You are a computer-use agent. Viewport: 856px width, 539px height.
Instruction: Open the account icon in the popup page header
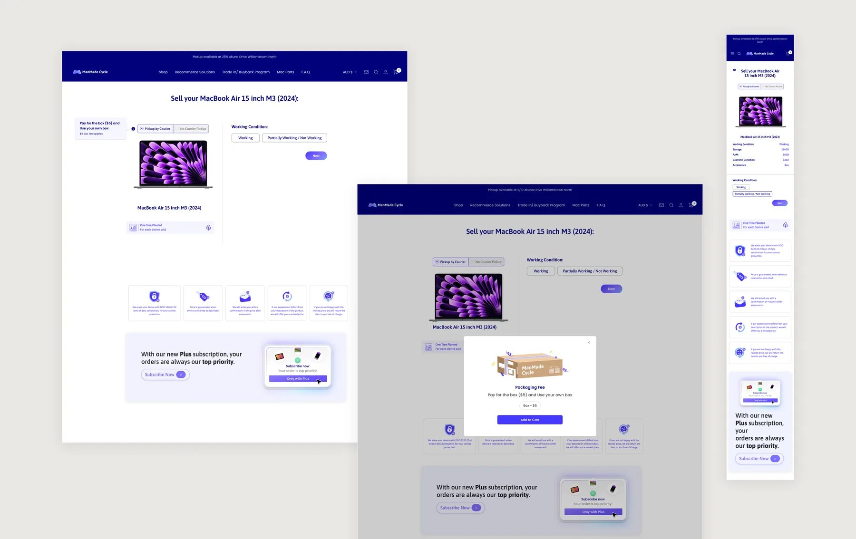pyautogui.click(x=681, y=205)
